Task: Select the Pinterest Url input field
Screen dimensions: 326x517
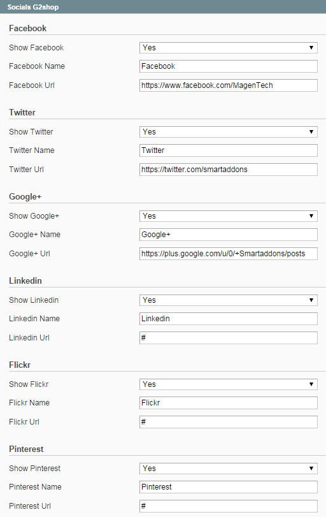Action: coord(228,506)
